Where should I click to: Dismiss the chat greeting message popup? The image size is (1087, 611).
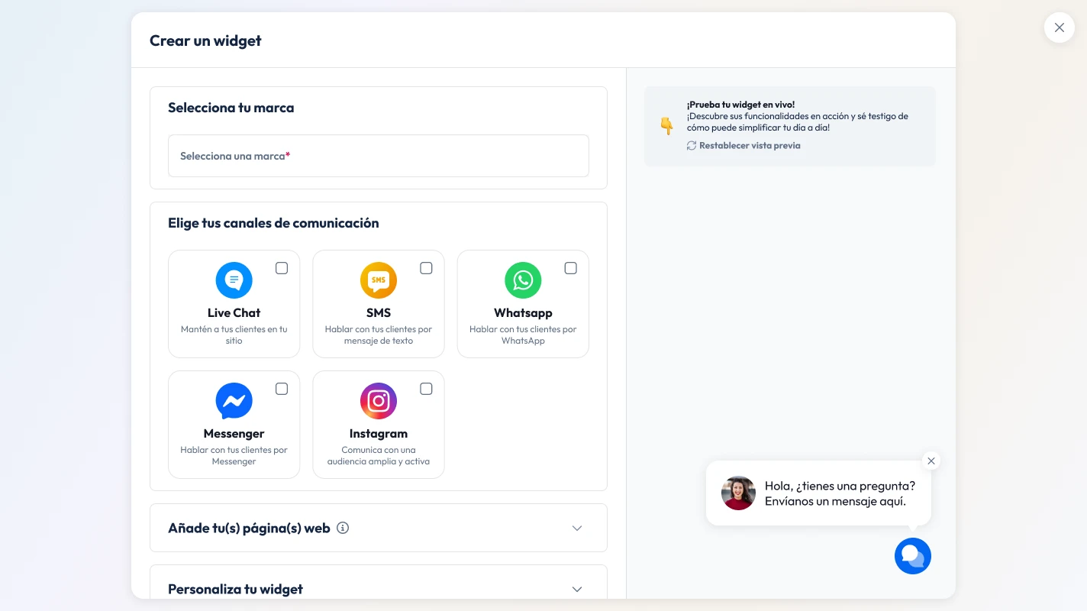click(x=931, y=461)
